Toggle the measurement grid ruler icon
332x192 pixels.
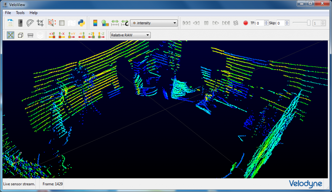(x=30, y=35)
